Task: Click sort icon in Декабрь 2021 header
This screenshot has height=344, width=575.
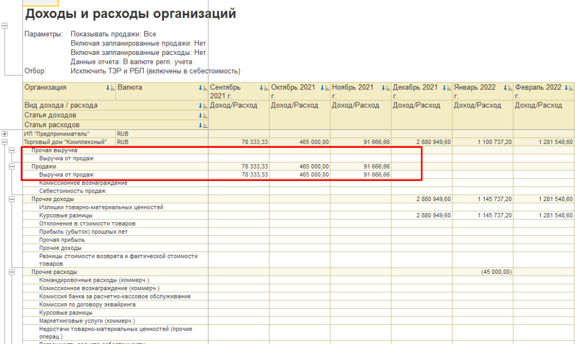Action: (x=446, y=88)
